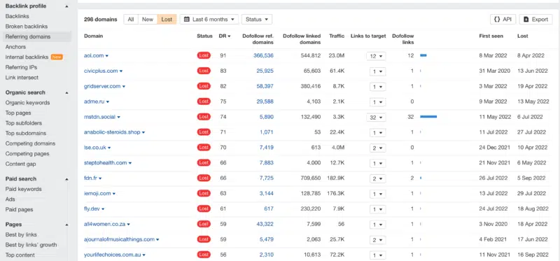Click civicplus.com ref. domains 25,925
The width and height of the screenshot is (560, 261).
pyautogui.click(x=265, y=71)
